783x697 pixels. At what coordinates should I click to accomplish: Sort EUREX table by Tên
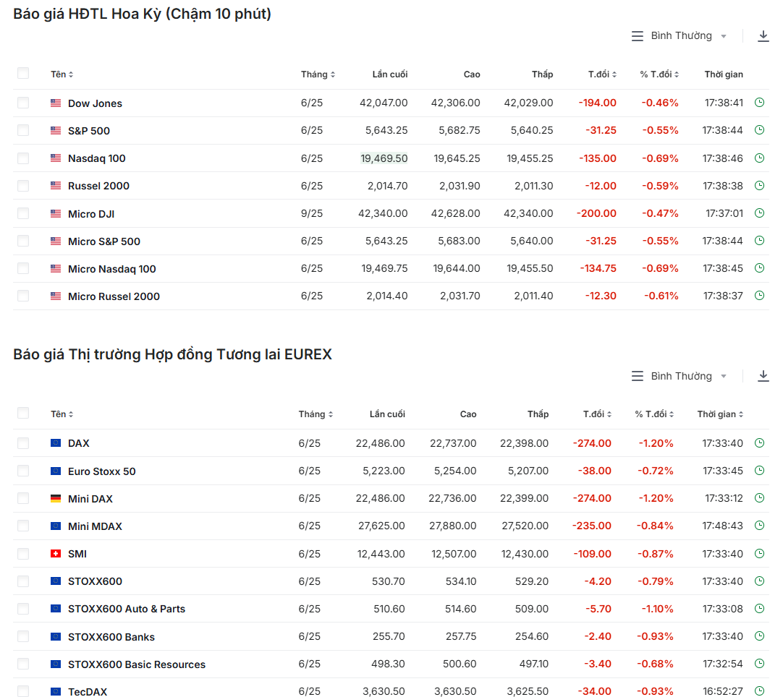pyautogui.click(x=62, y=414)
